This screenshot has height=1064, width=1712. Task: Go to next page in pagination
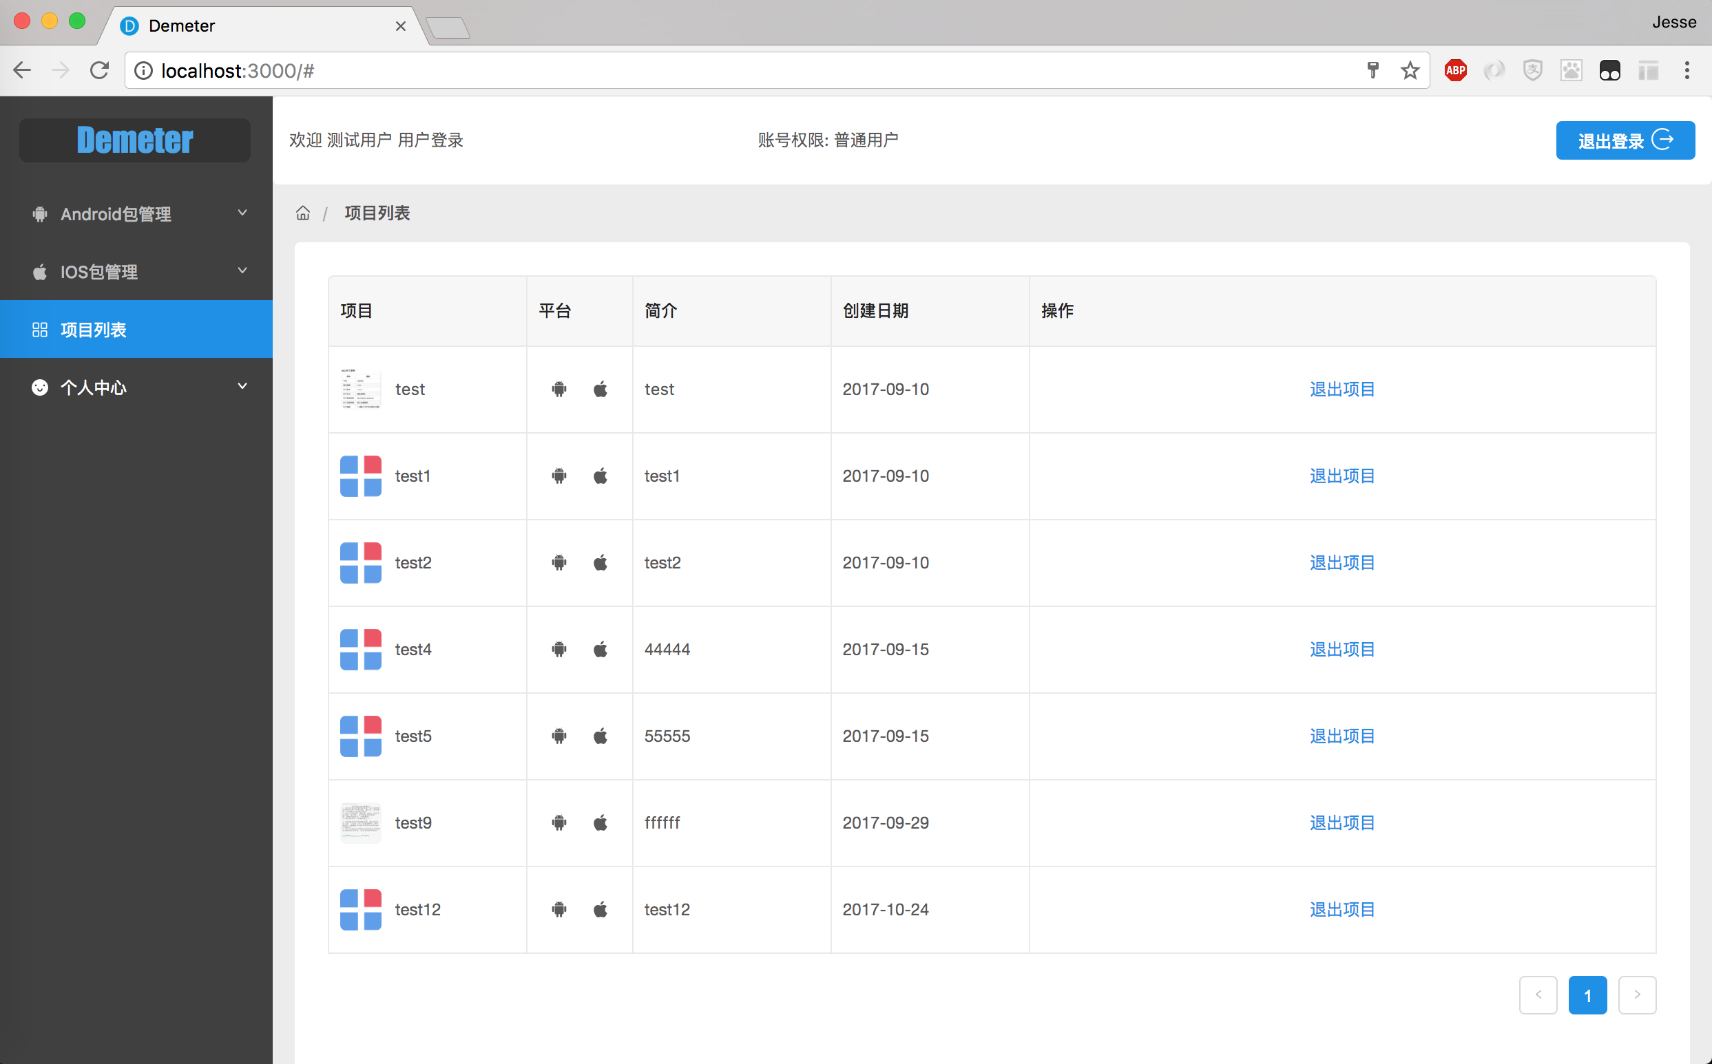coord(1637,995)
